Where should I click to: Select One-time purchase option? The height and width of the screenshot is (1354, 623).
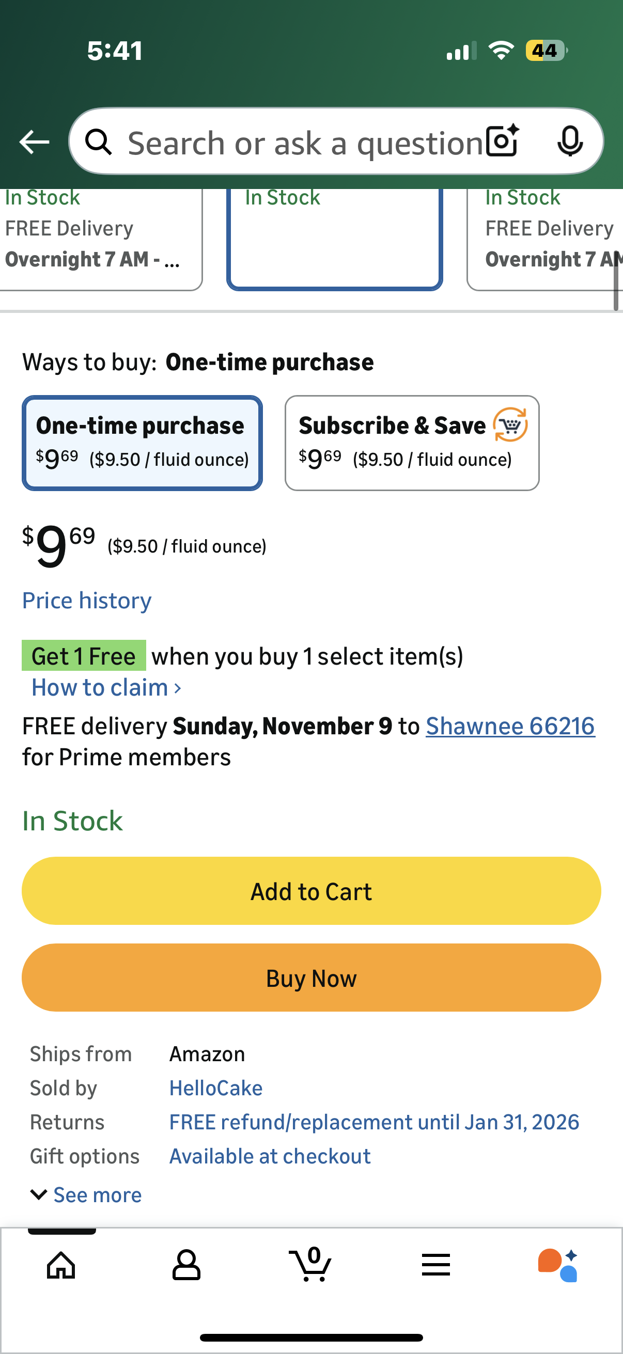point(142,443)
